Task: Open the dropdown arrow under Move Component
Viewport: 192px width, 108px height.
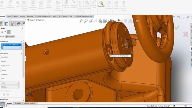Action: (x=49, y=13)
